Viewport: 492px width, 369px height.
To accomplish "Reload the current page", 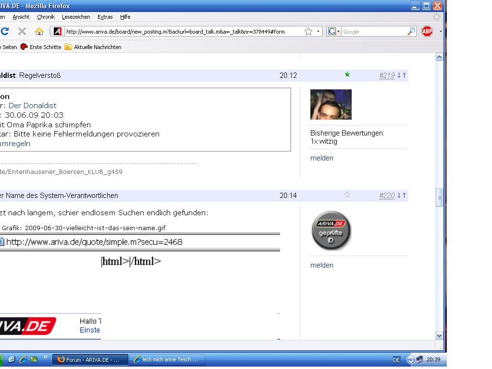I will pyautogui.click(x=5, y=31).
